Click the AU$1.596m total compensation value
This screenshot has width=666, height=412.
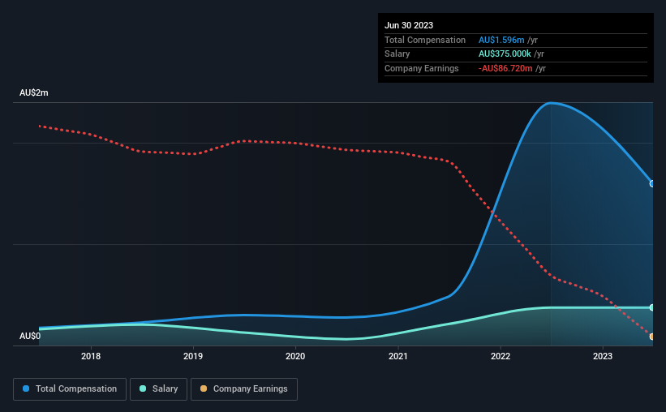[501, 40]
